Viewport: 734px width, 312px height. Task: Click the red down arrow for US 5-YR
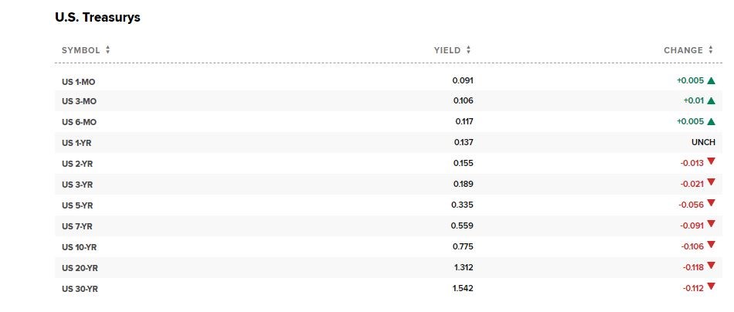tap(711, 205)
